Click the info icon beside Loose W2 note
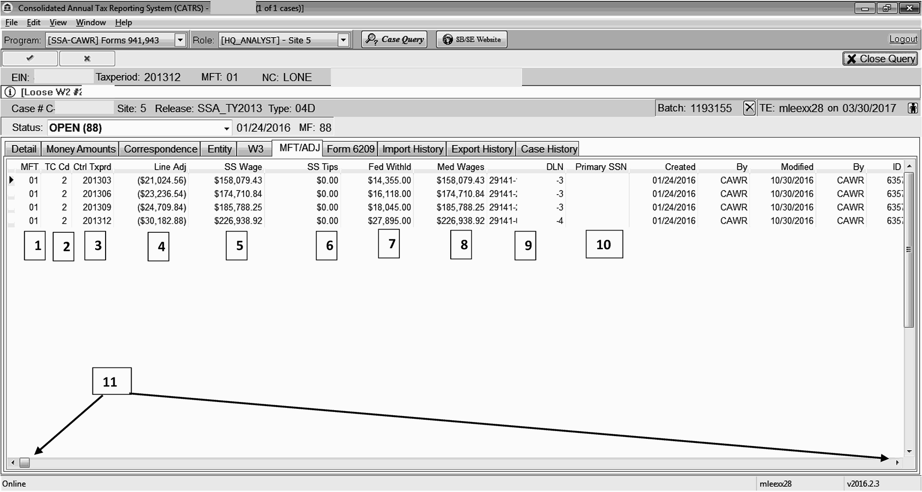Image resolution: width=922 pixels, height=492 pixels. (x=10, y=92)
